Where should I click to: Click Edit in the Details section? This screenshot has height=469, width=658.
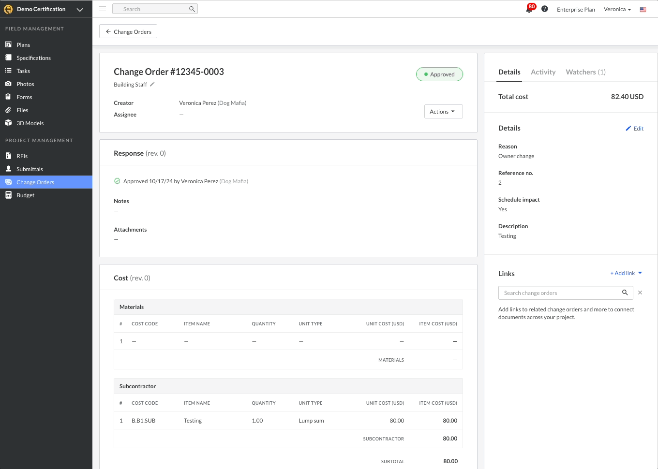634,128
